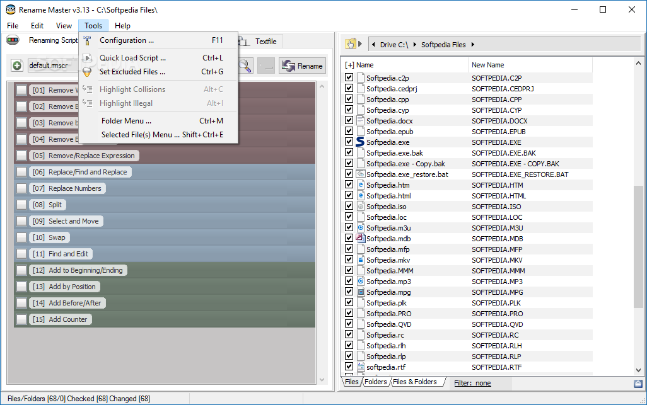The image size is (647, 405).
Task: Uncheck the Softpedia.PRO file checkbox
Action: click(x=349, y=313)
